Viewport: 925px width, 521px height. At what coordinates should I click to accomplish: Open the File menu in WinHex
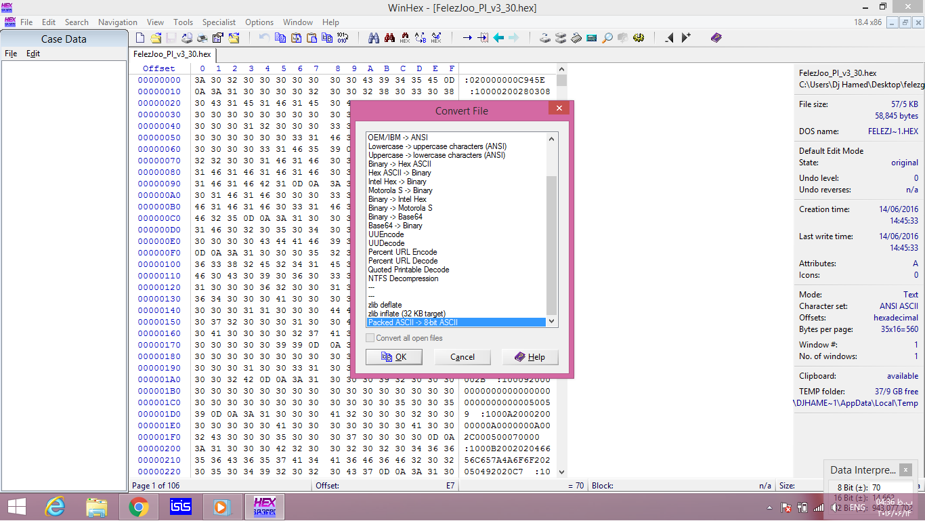coord(26,22)
